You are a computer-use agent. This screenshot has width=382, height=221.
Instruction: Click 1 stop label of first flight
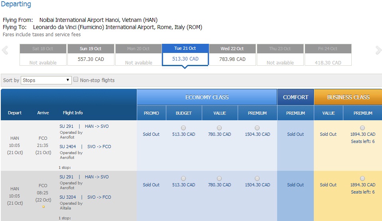(x=65, y=168)
